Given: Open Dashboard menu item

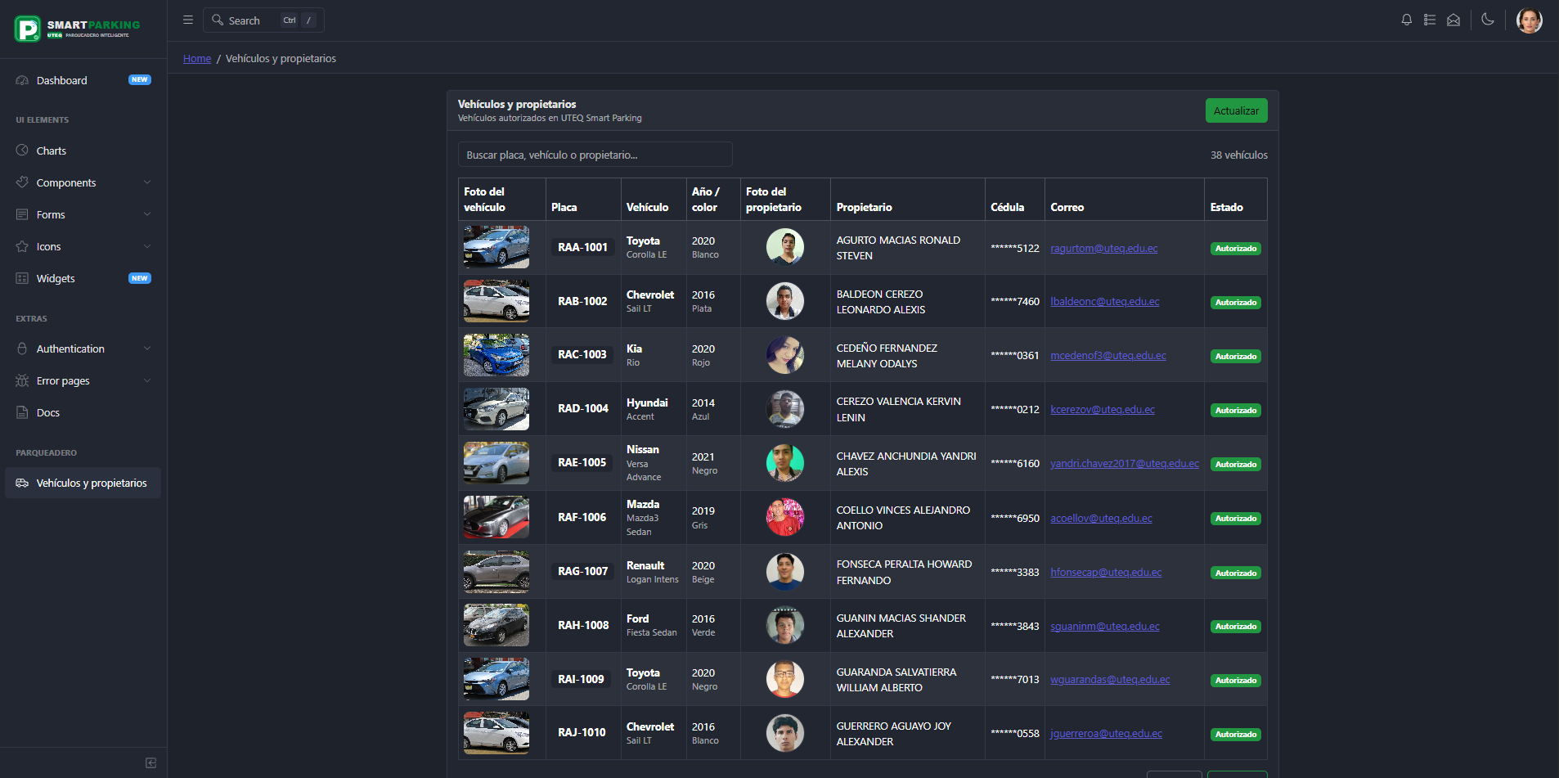Looking at the screenshot, I should tap(83, 80).
